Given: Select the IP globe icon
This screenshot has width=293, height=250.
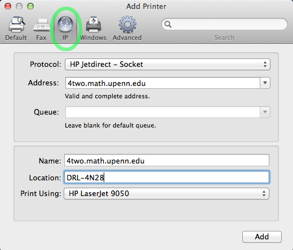Looking at the screenshot, I should [65, 24].
